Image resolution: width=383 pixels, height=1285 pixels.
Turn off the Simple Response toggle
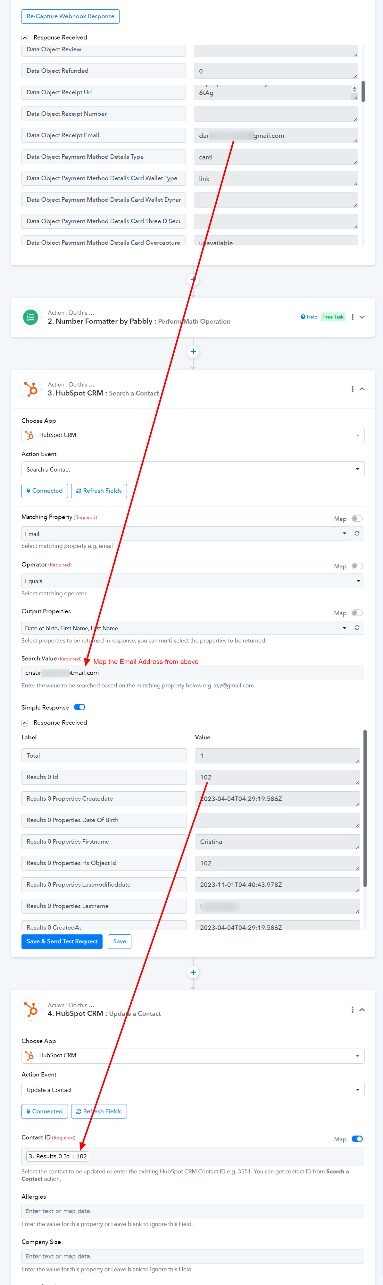click(x=80, y=707)
